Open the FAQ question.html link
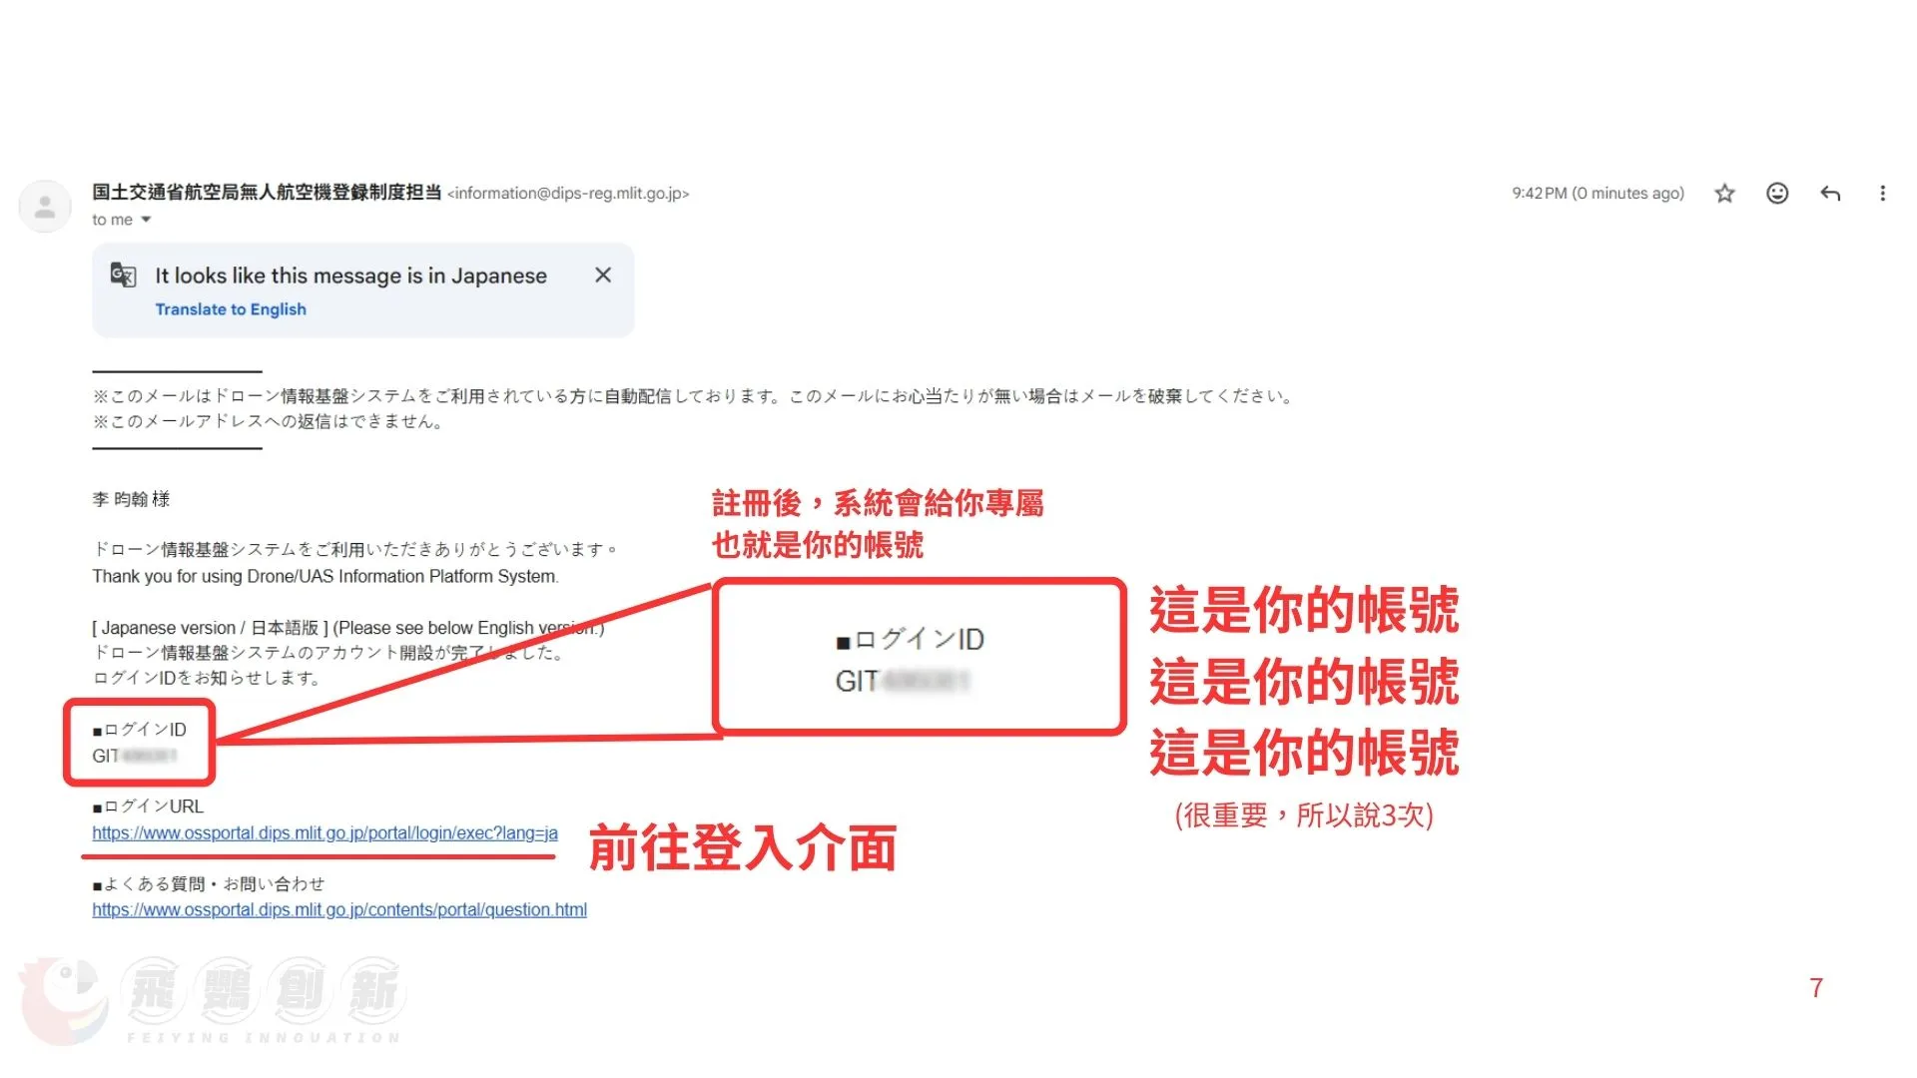Viewport: 1917px width, 1078px height. (339, 910)
